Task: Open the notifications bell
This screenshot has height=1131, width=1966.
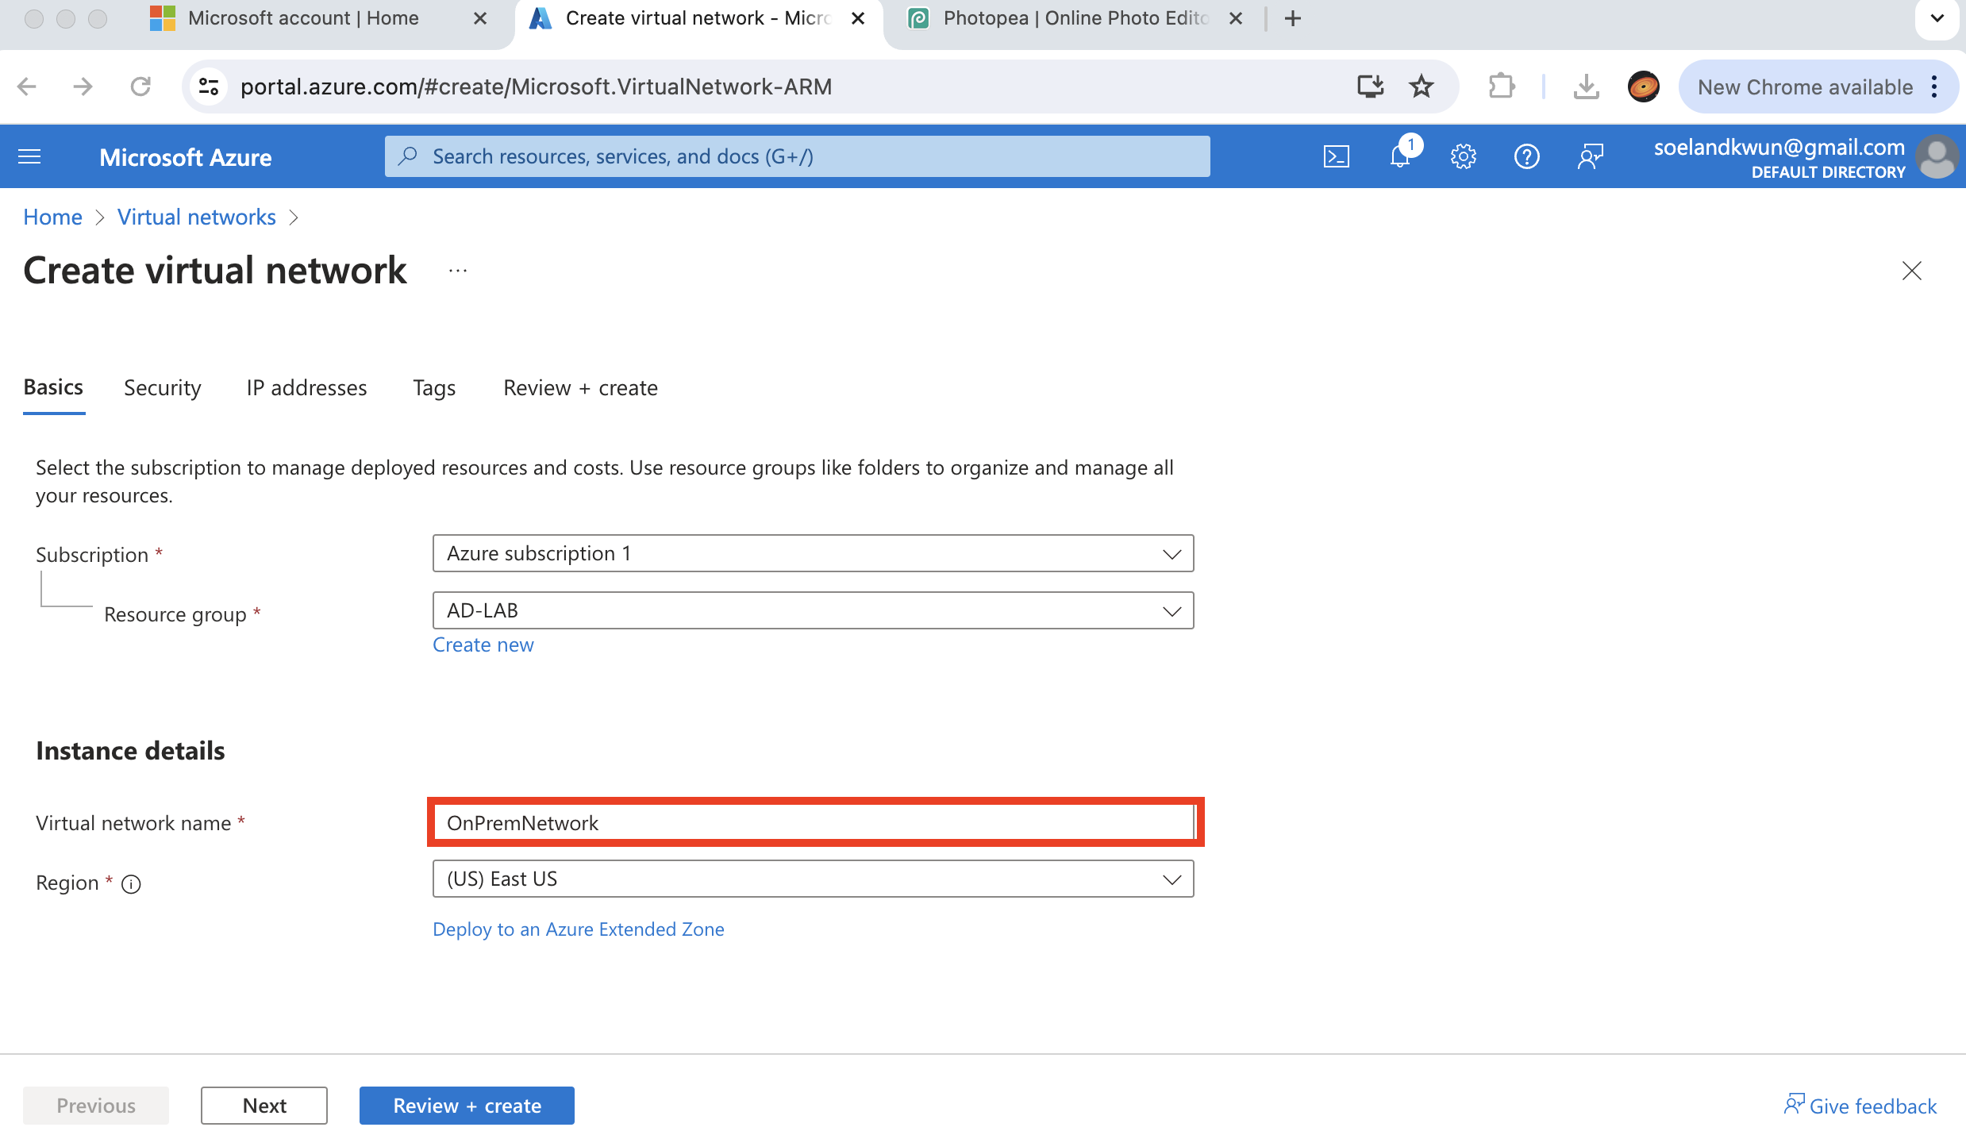Action: 1401,156
